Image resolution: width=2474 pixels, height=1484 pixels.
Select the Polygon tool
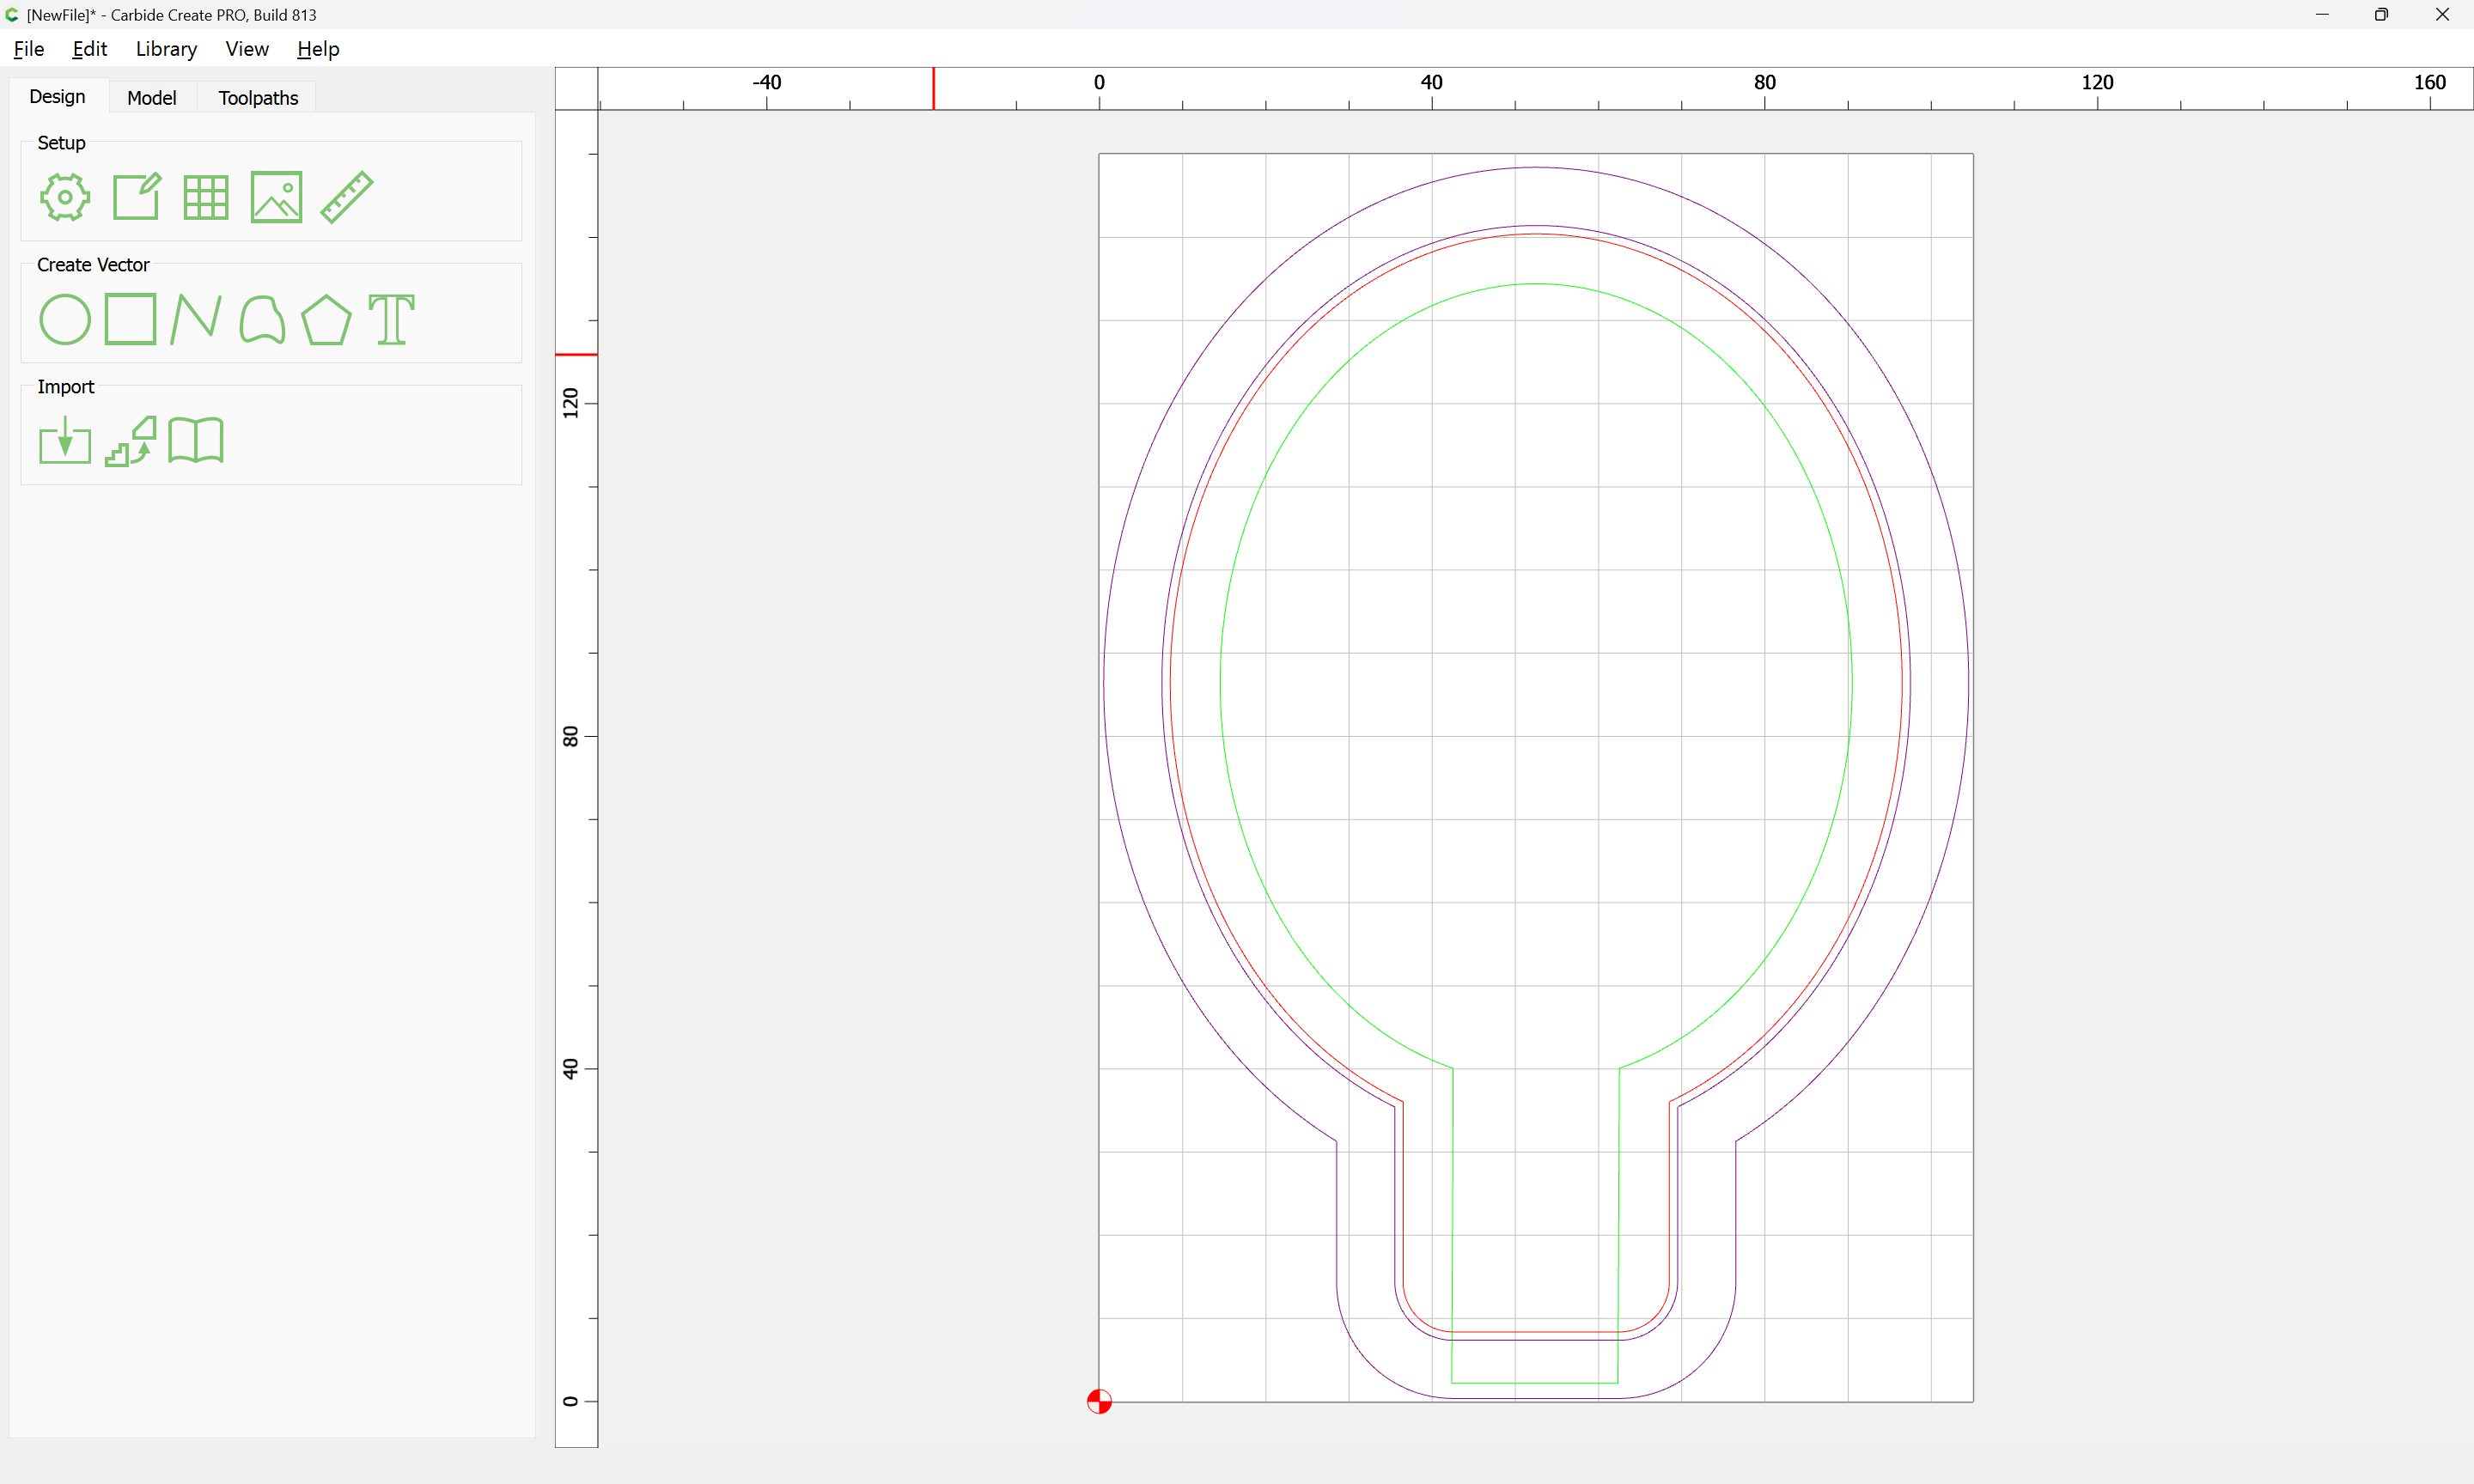(x=326, y=320)
